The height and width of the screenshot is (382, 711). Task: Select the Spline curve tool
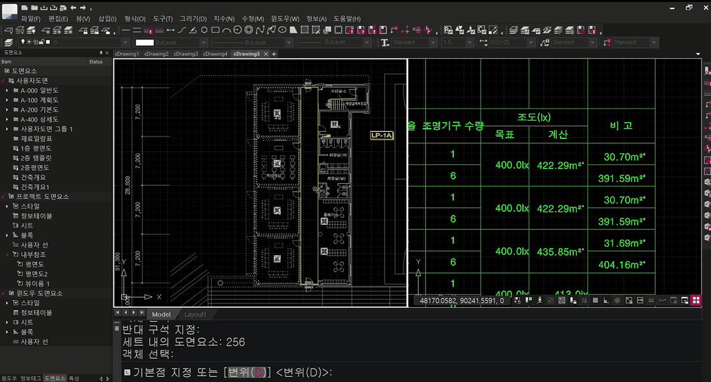[x=260, y=30]
